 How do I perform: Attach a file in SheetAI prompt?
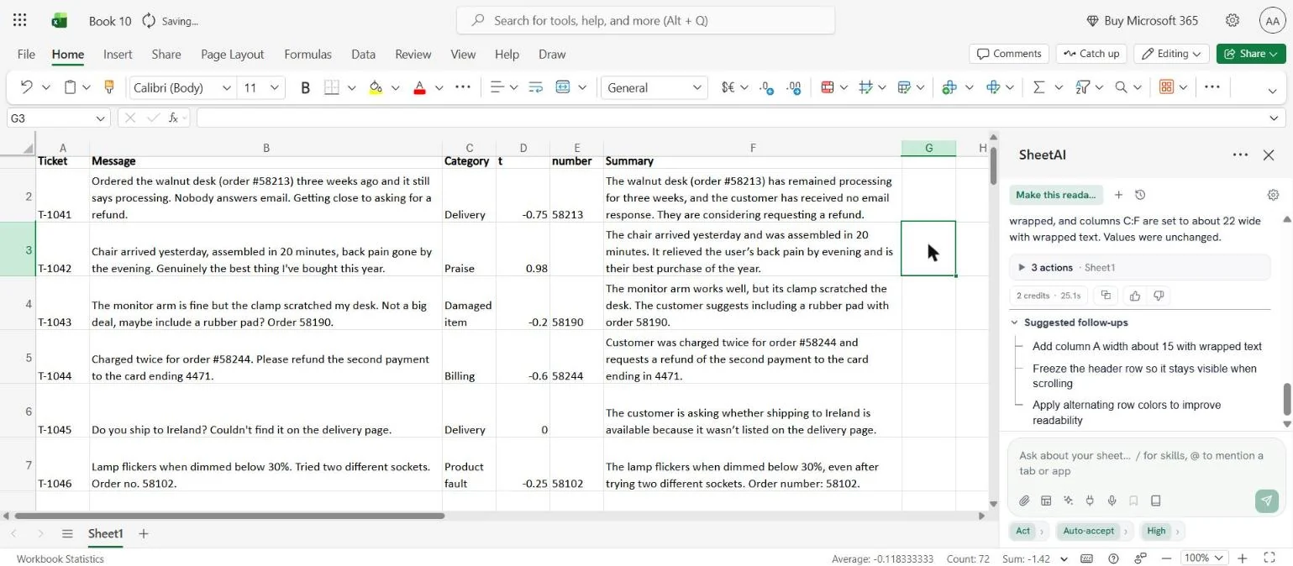[x=1024, y=500]
